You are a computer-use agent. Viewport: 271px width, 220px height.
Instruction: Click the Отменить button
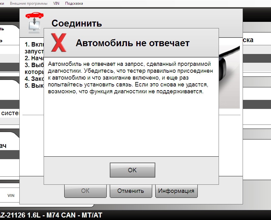pos(131,191)
